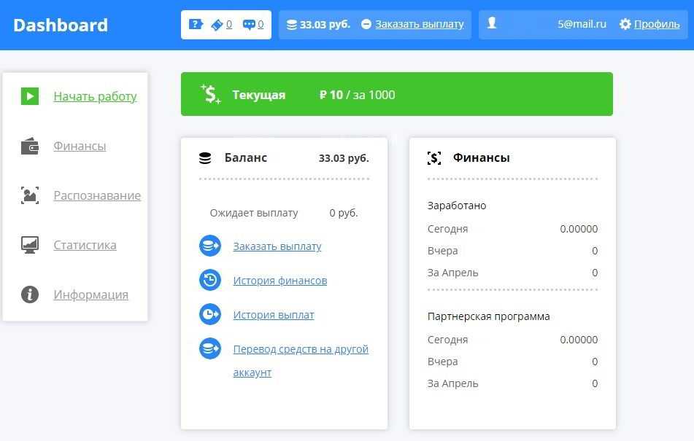The width and height of the screenshot is (694, 441).
Task: Go to Распознавание in sidebar
Action: 97,195
